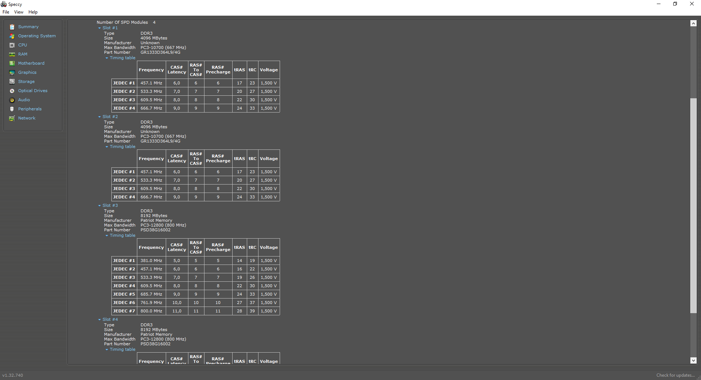This screenshot has width=701, height=380.
Task: Click Slot #2 table RAS# Precharge header
Action: (218, 159)
